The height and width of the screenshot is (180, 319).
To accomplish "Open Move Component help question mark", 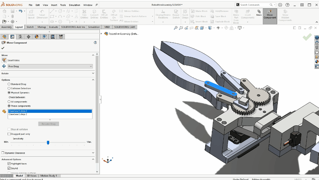I will pos(95,42).
